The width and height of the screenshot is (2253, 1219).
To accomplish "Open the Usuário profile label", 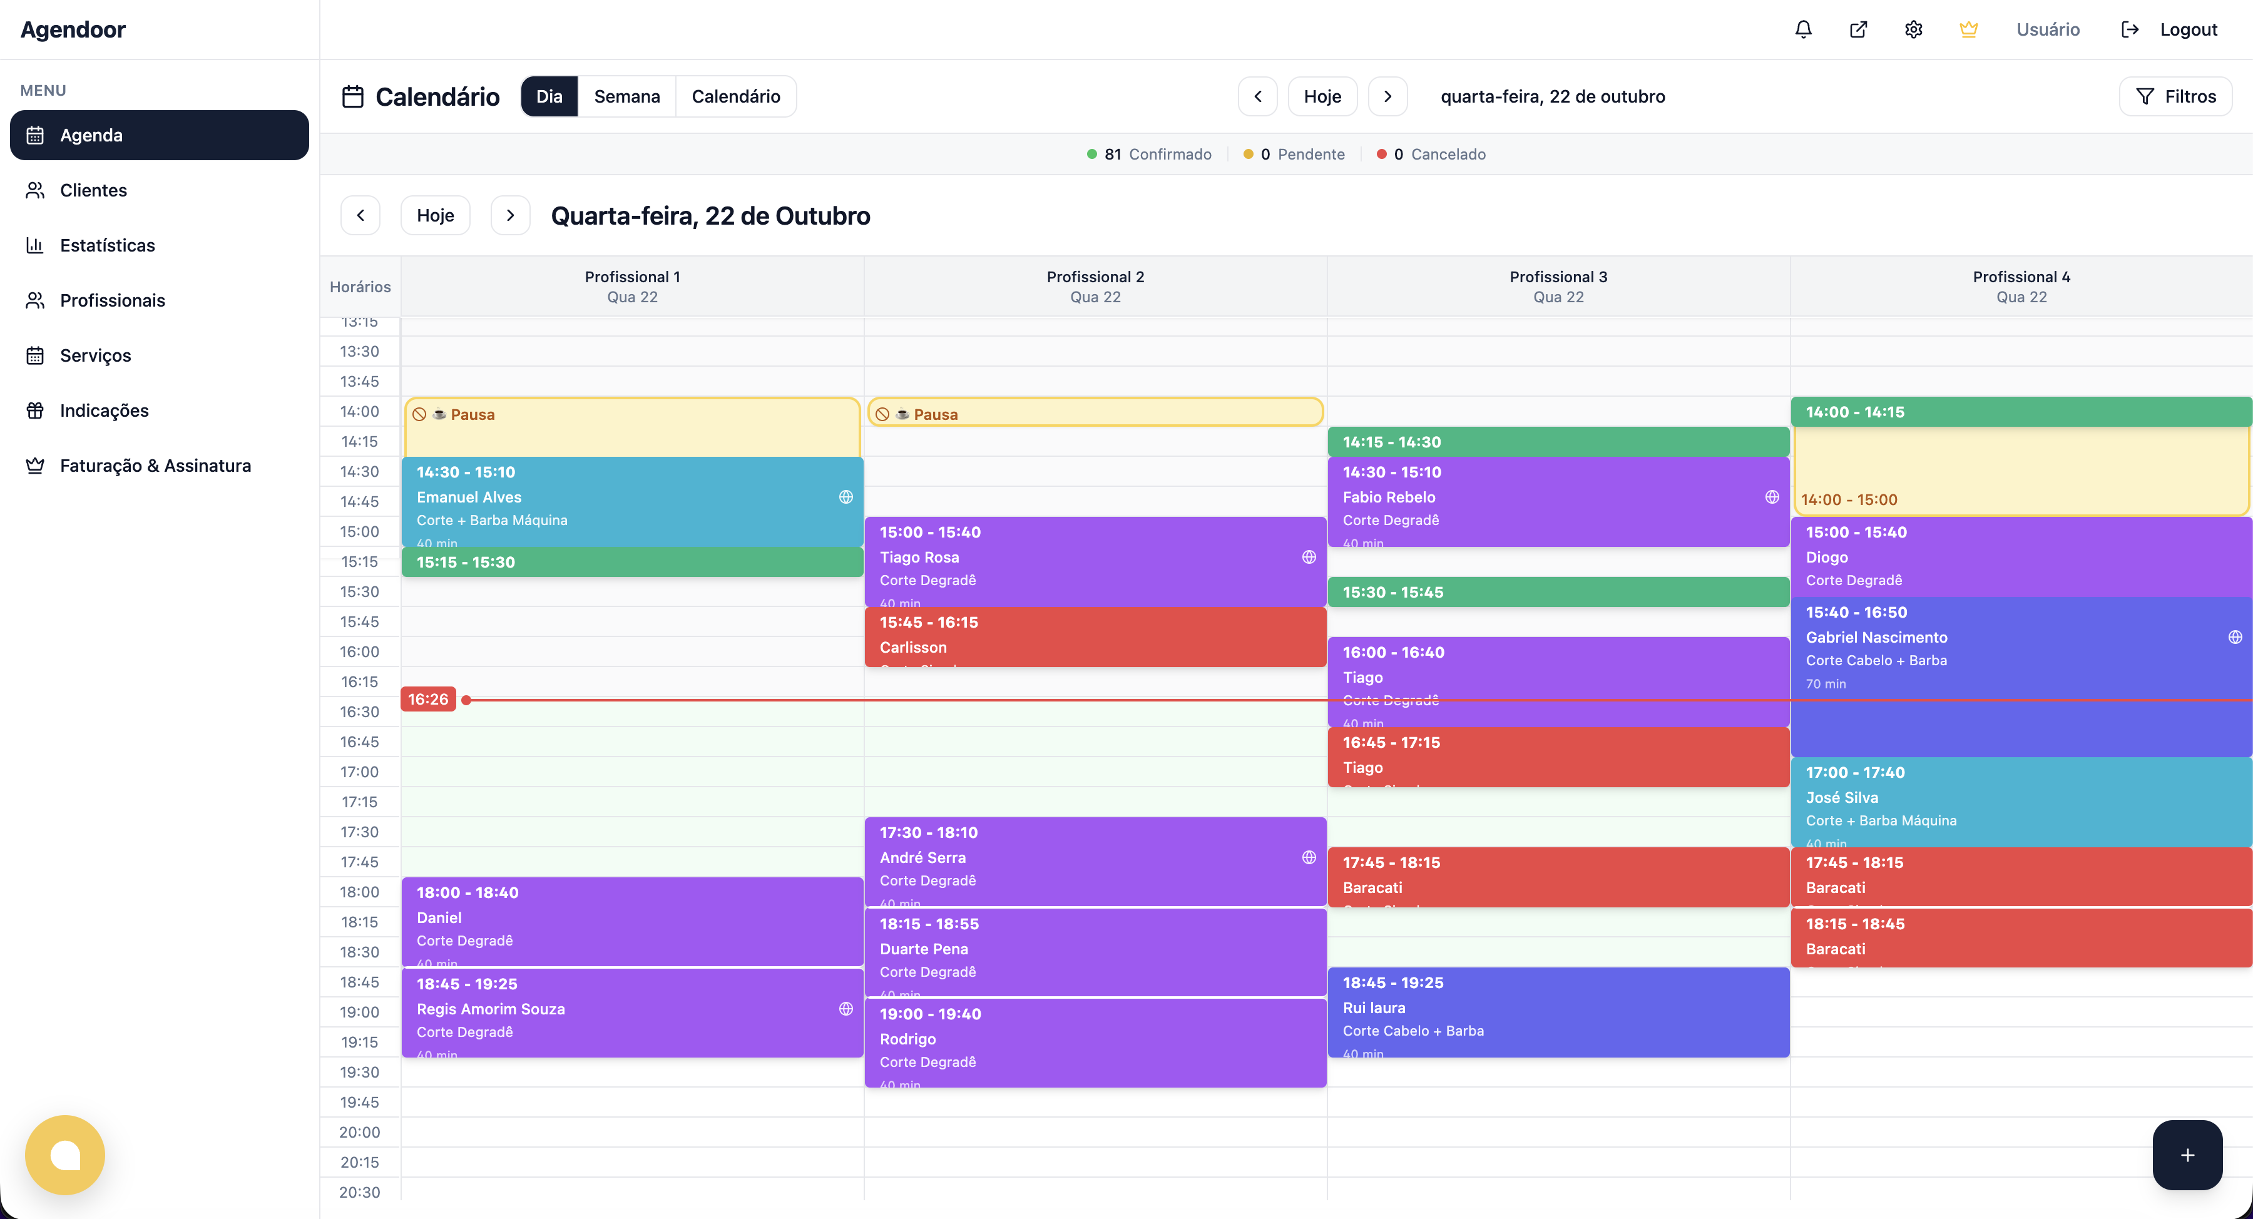I will pos(2048,30).
